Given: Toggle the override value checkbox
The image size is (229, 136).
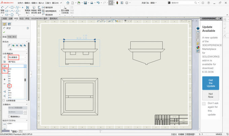Looking at the screenshot, I should coord(9,116).
